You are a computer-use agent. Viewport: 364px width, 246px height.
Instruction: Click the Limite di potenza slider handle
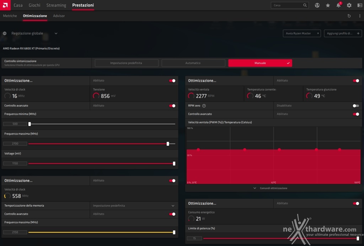point(358,238)
